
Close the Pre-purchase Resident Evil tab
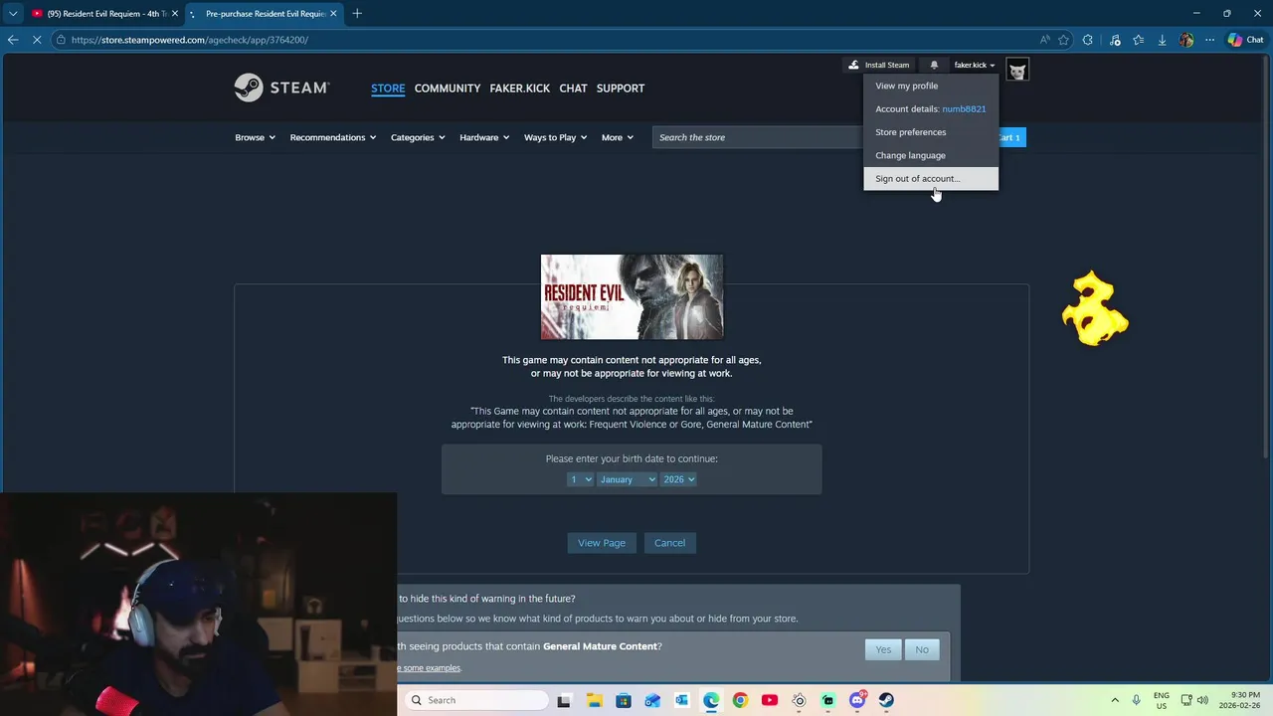coord(333,13)
